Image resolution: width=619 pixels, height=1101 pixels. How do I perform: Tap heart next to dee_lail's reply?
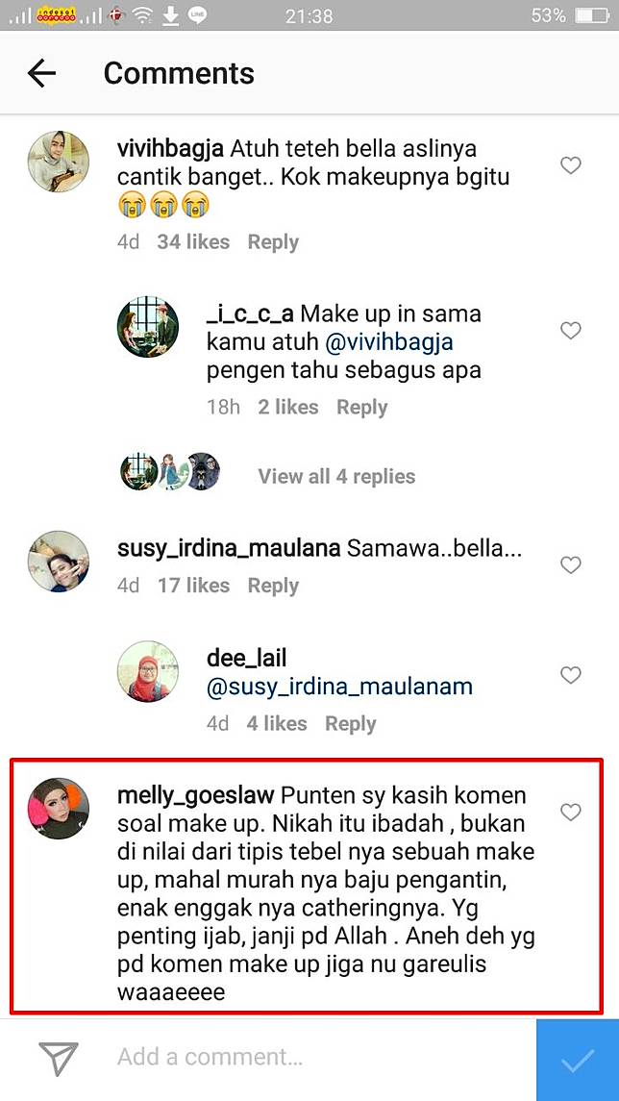[571, 675]
